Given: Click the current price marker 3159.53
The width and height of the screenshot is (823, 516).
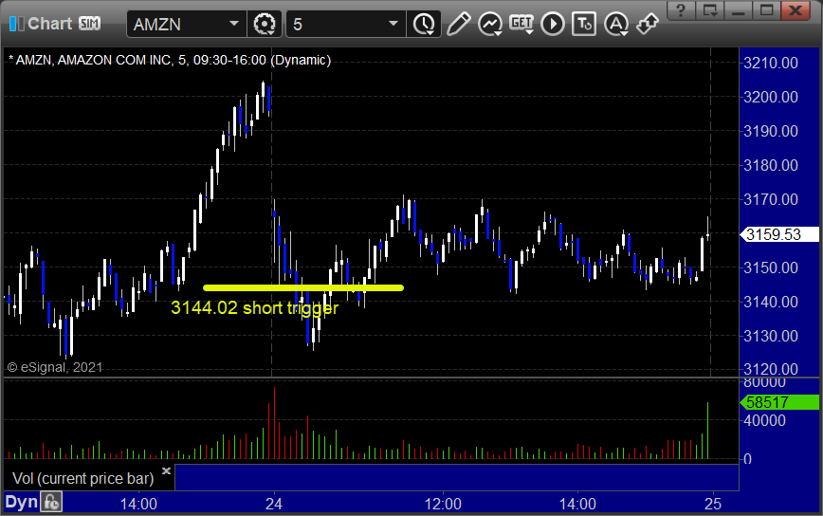Looking at the screenshot, I should pos(779,234).
